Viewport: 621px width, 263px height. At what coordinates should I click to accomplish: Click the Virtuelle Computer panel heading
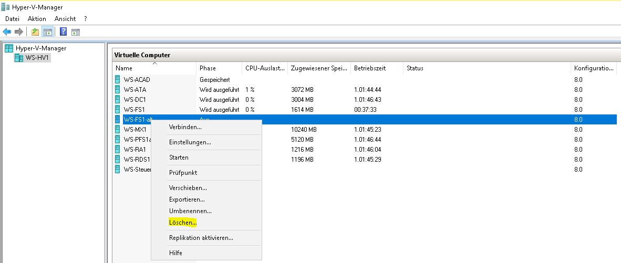click(x=142, y=55)
